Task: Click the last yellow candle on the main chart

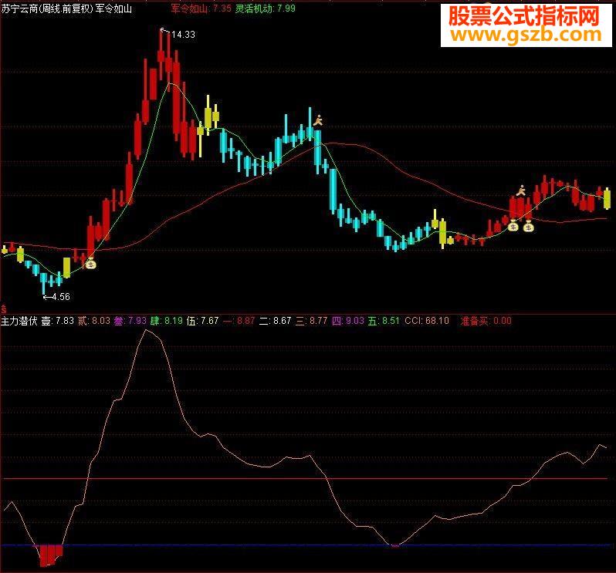Action: (x=607, y=199)
